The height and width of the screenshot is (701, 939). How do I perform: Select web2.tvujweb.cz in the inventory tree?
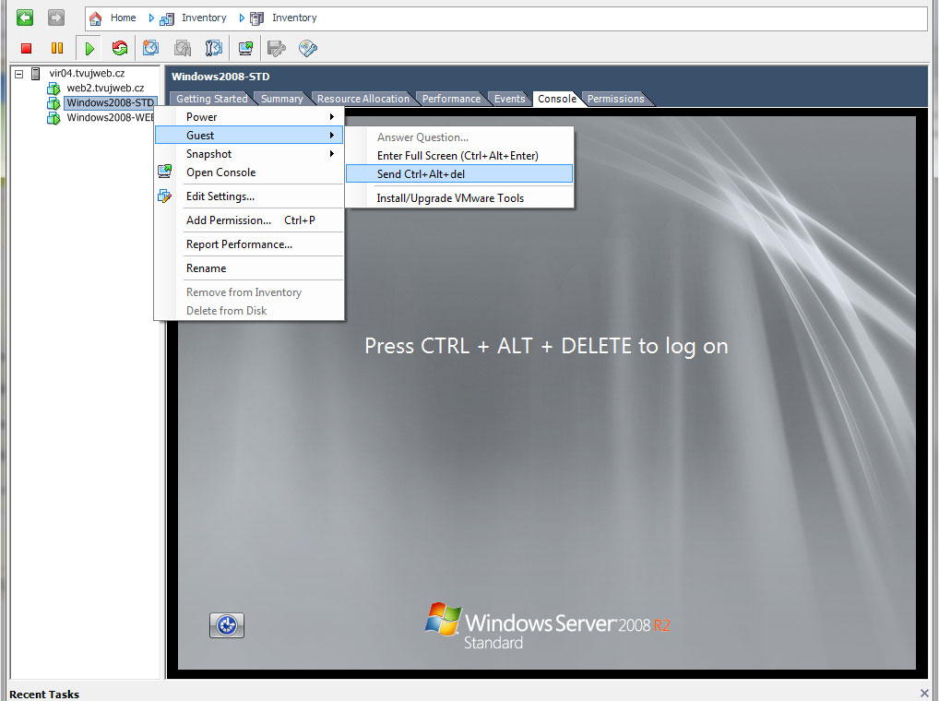[x=104, y=88]
